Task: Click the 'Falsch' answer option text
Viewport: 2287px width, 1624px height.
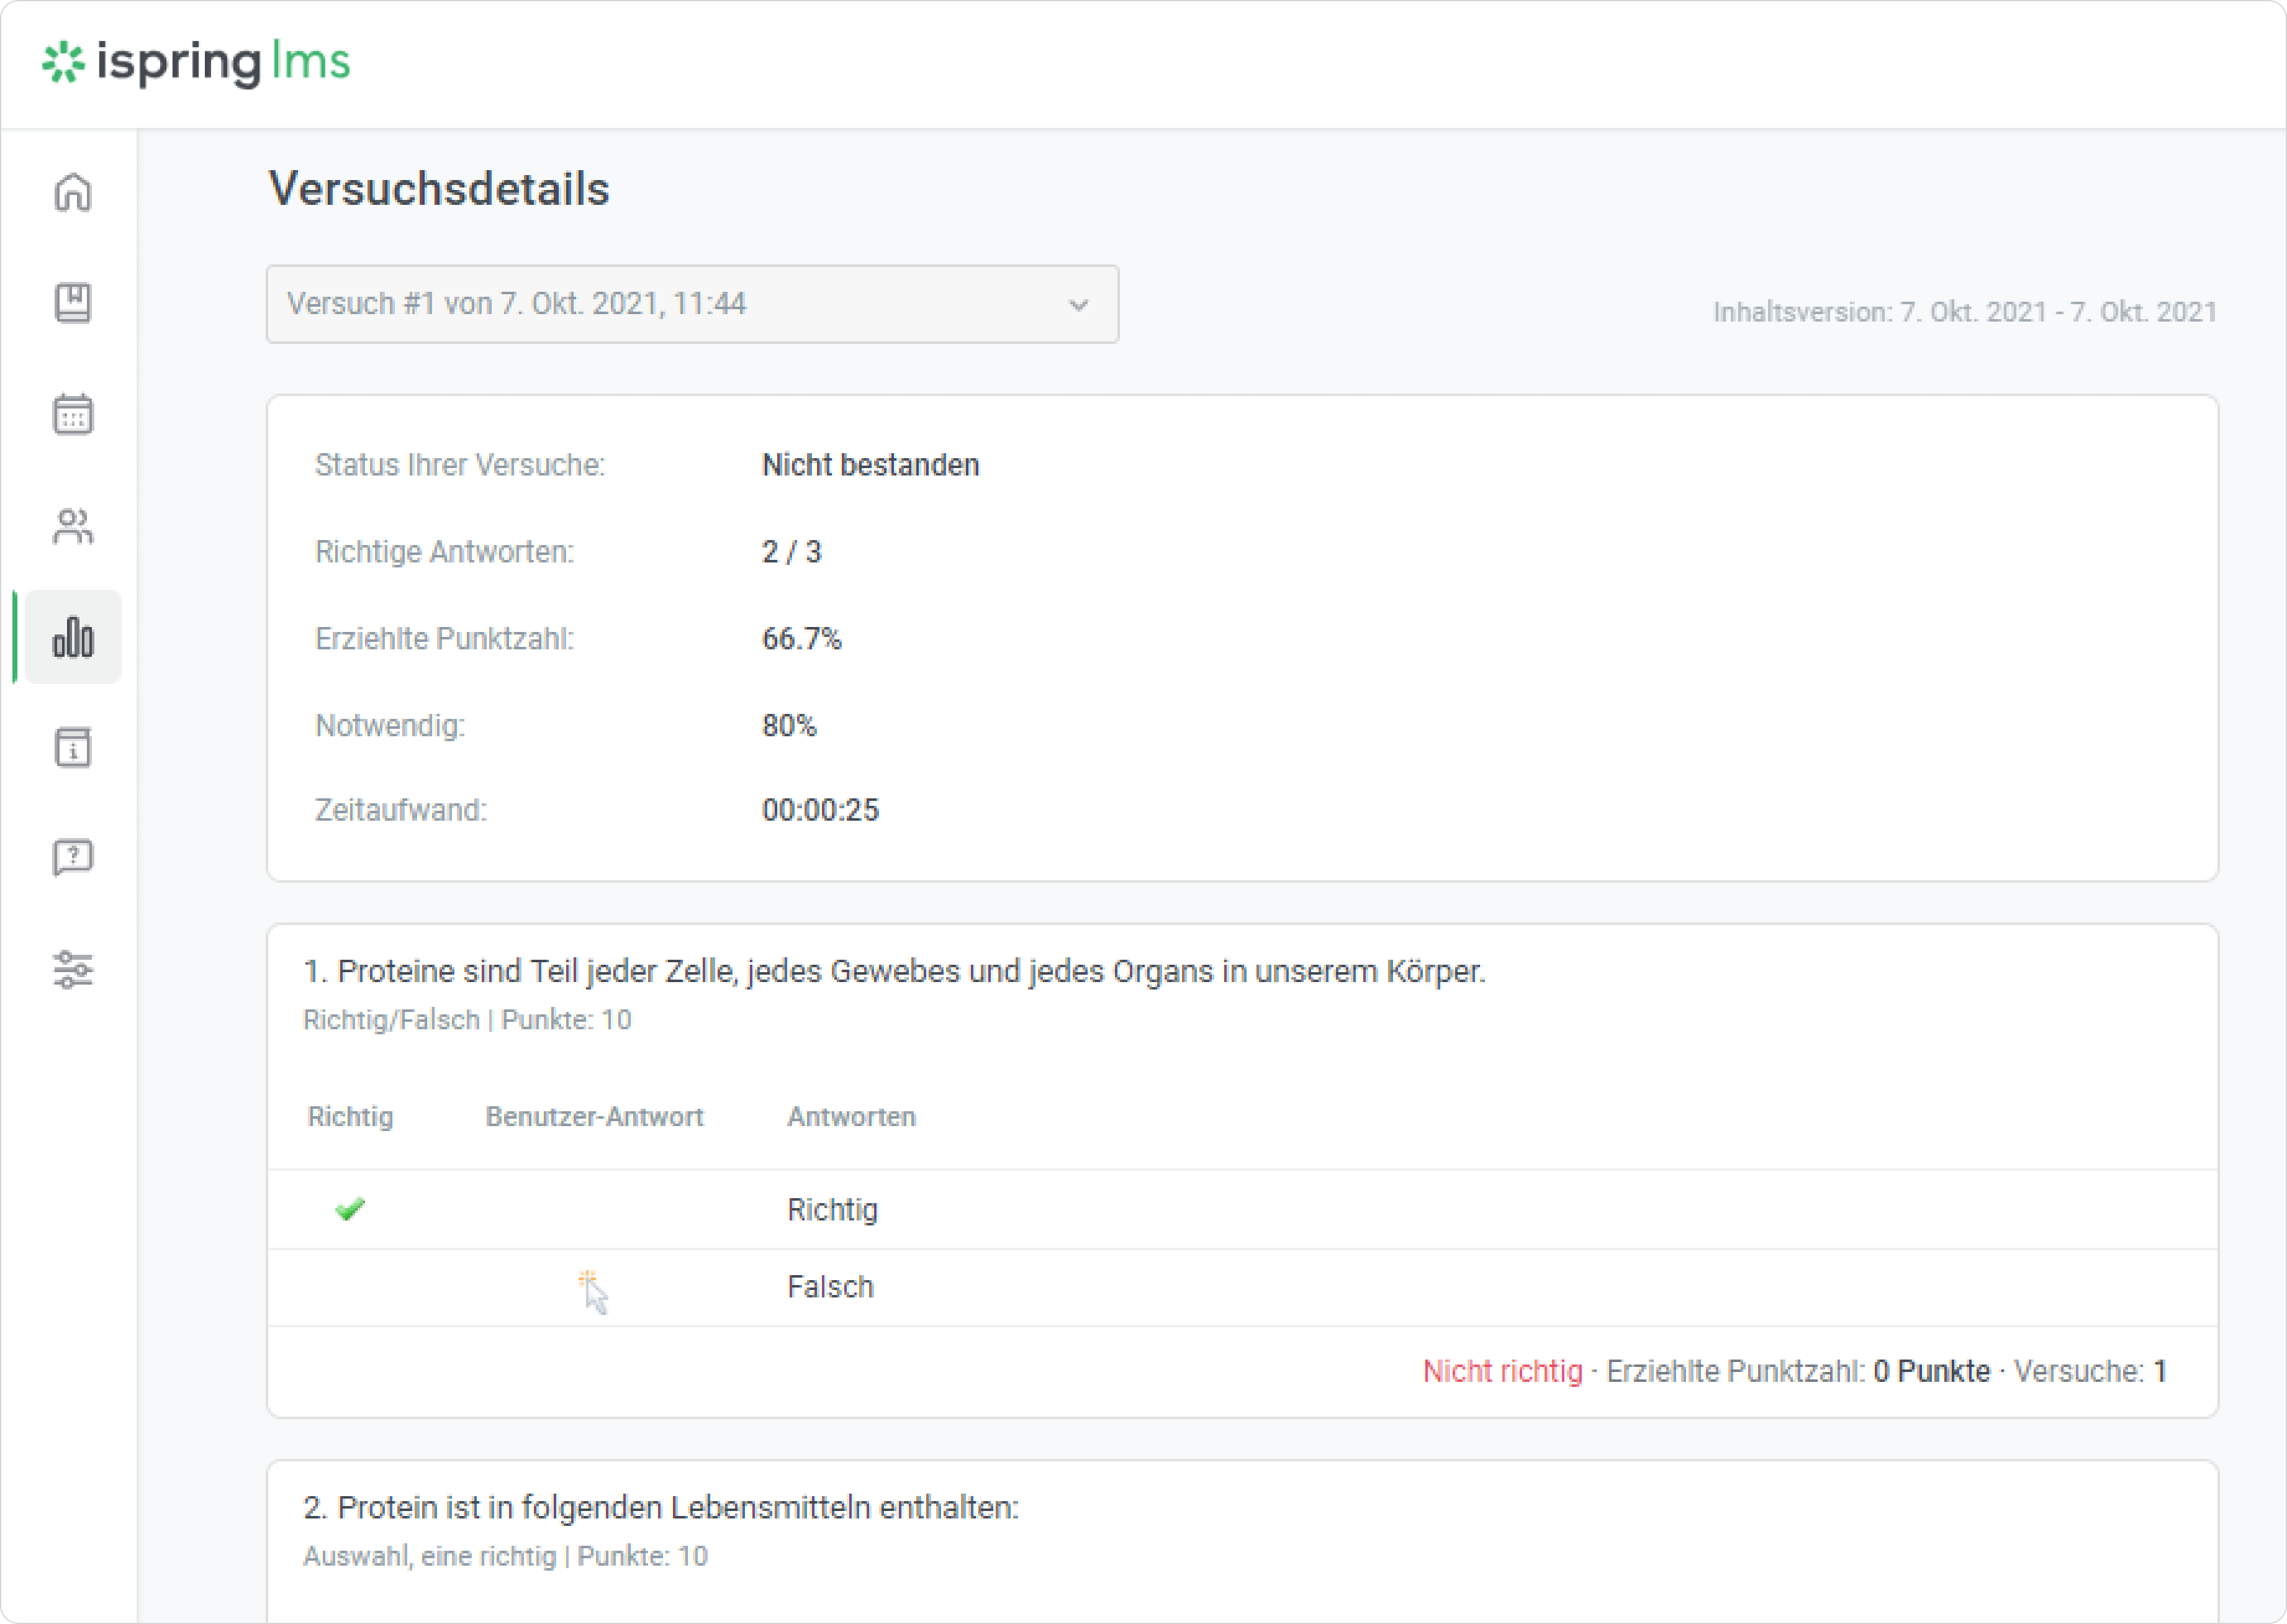Action: (830, 1287)
